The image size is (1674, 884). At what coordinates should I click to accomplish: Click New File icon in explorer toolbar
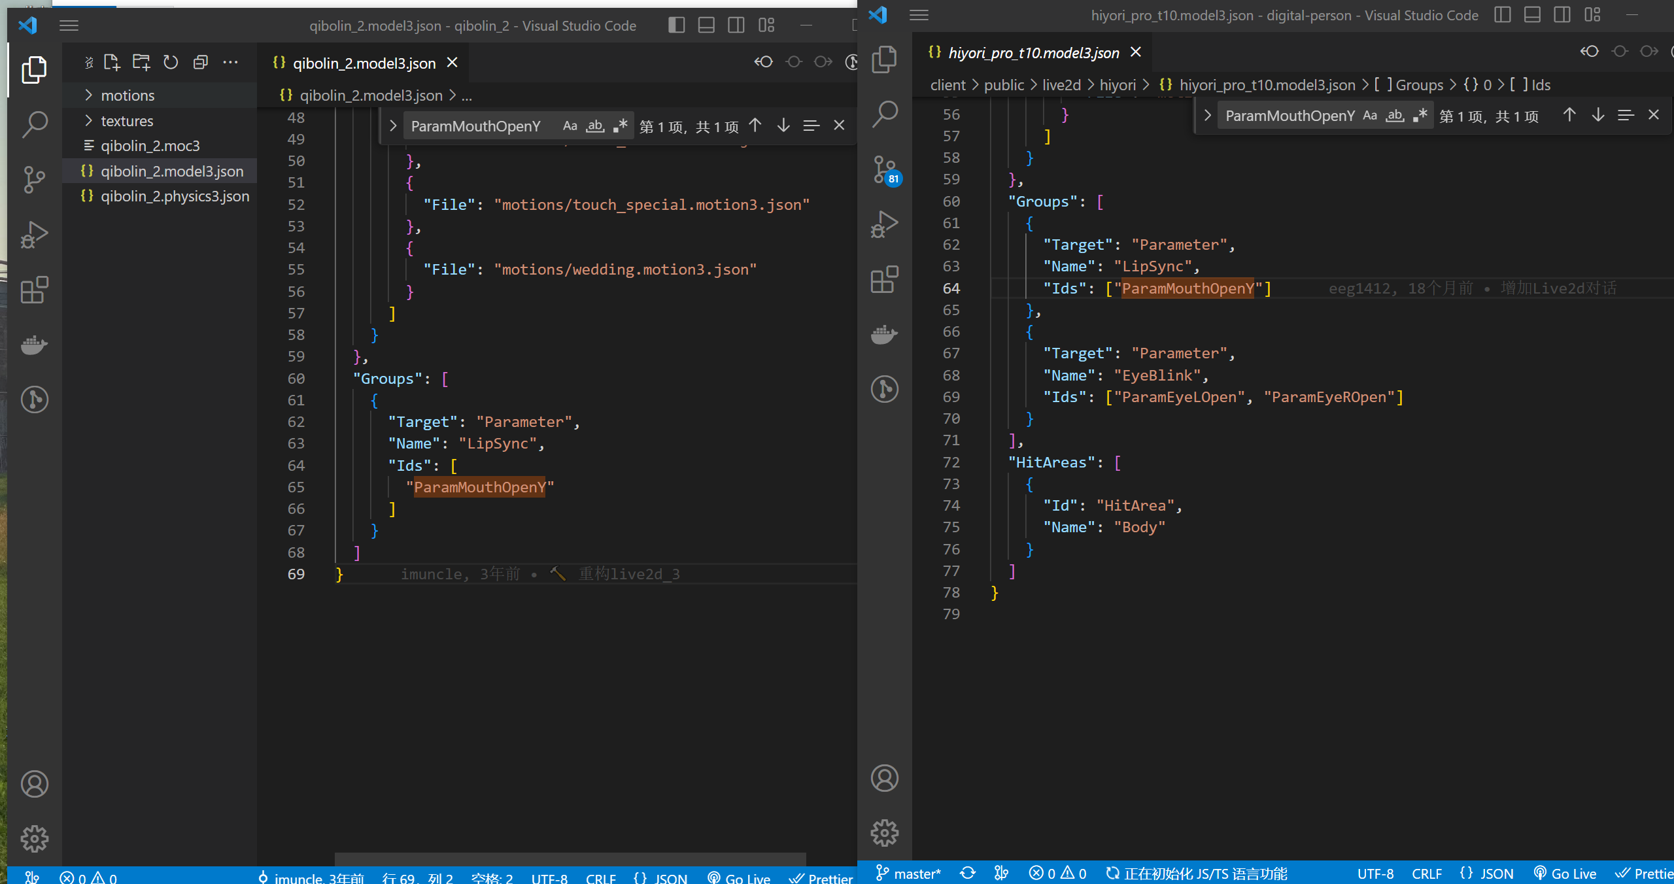pos(112,62)
